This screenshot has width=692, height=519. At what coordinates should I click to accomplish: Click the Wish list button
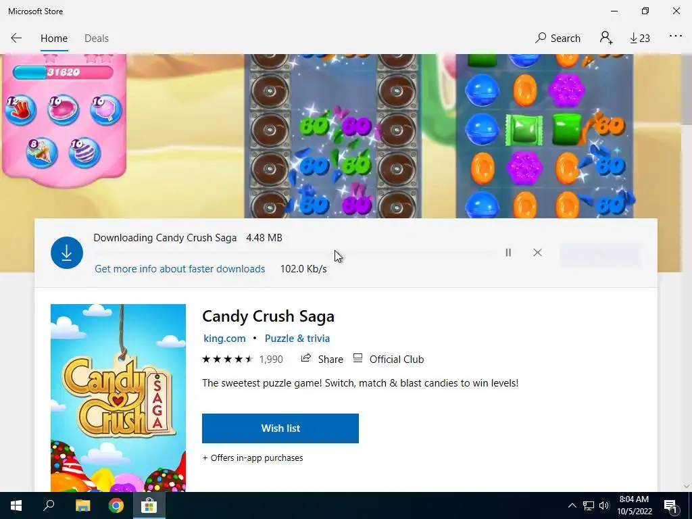pyautogui.click(x=280, y=428)
